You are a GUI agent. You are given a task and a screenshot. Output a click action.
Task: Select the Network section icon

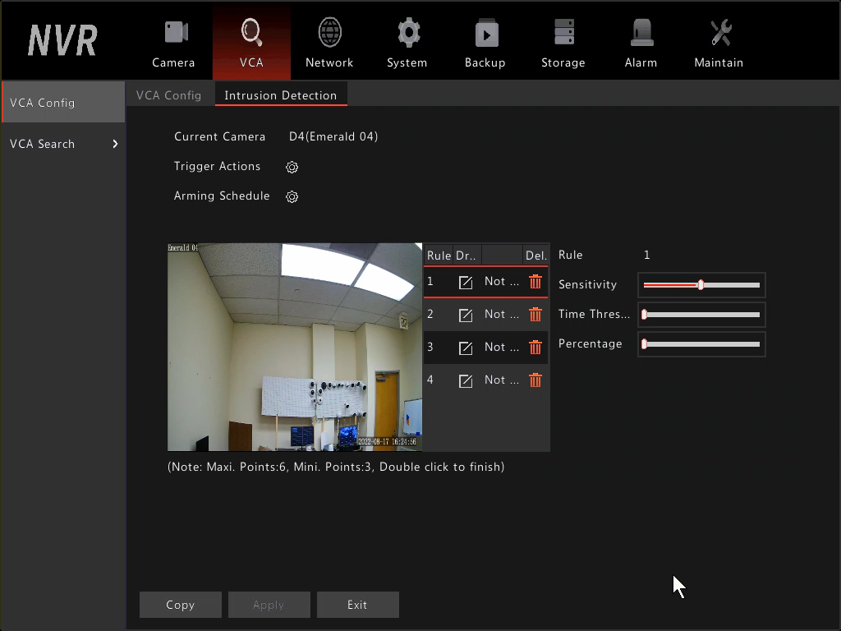pyautogui.click(x=329, y=41)
